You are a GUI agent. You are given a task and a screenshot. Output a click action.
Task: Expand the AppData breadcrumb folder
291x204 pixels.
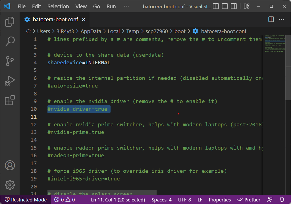coord(91,31)
